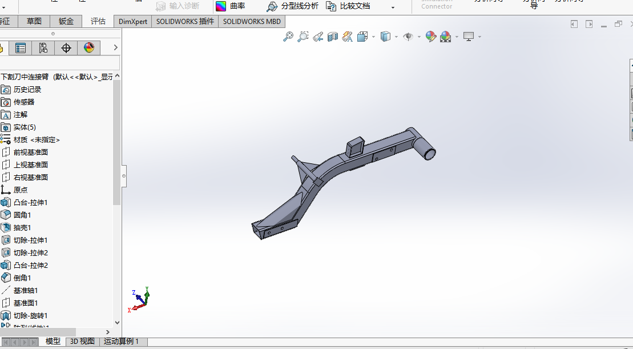The width and height of the screenshot is (633, 349).
Task: Expand more manager tabs chevron
Action: pyautogui.click(x=115, y=47)
